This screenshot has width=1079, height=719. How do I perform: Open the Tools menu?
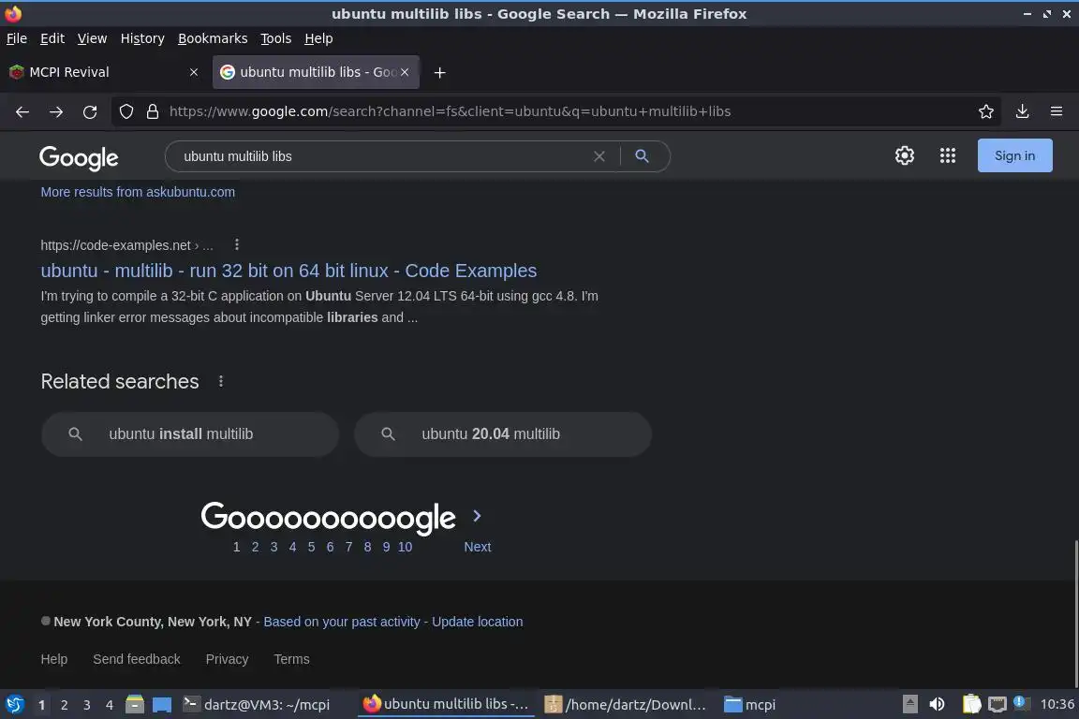(276, 38)
